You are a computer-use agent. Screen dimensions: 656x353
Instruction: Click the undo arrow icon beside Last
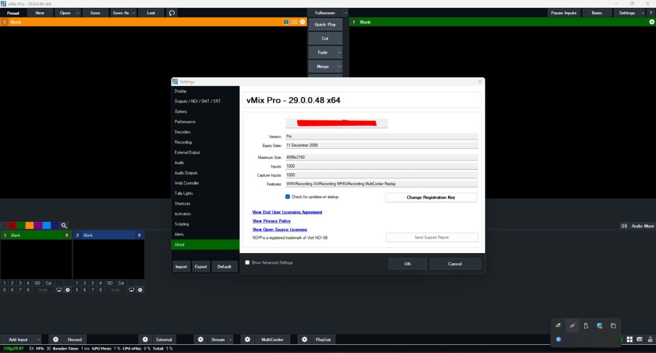(x=172, y=13)
